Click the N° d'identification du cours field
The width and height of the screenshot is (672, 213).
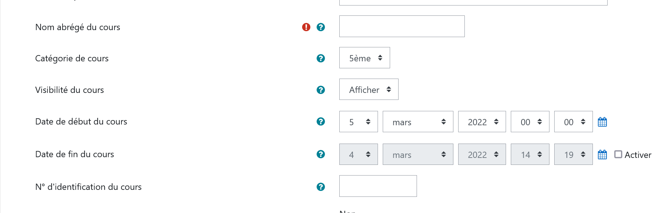pos(378,186)
